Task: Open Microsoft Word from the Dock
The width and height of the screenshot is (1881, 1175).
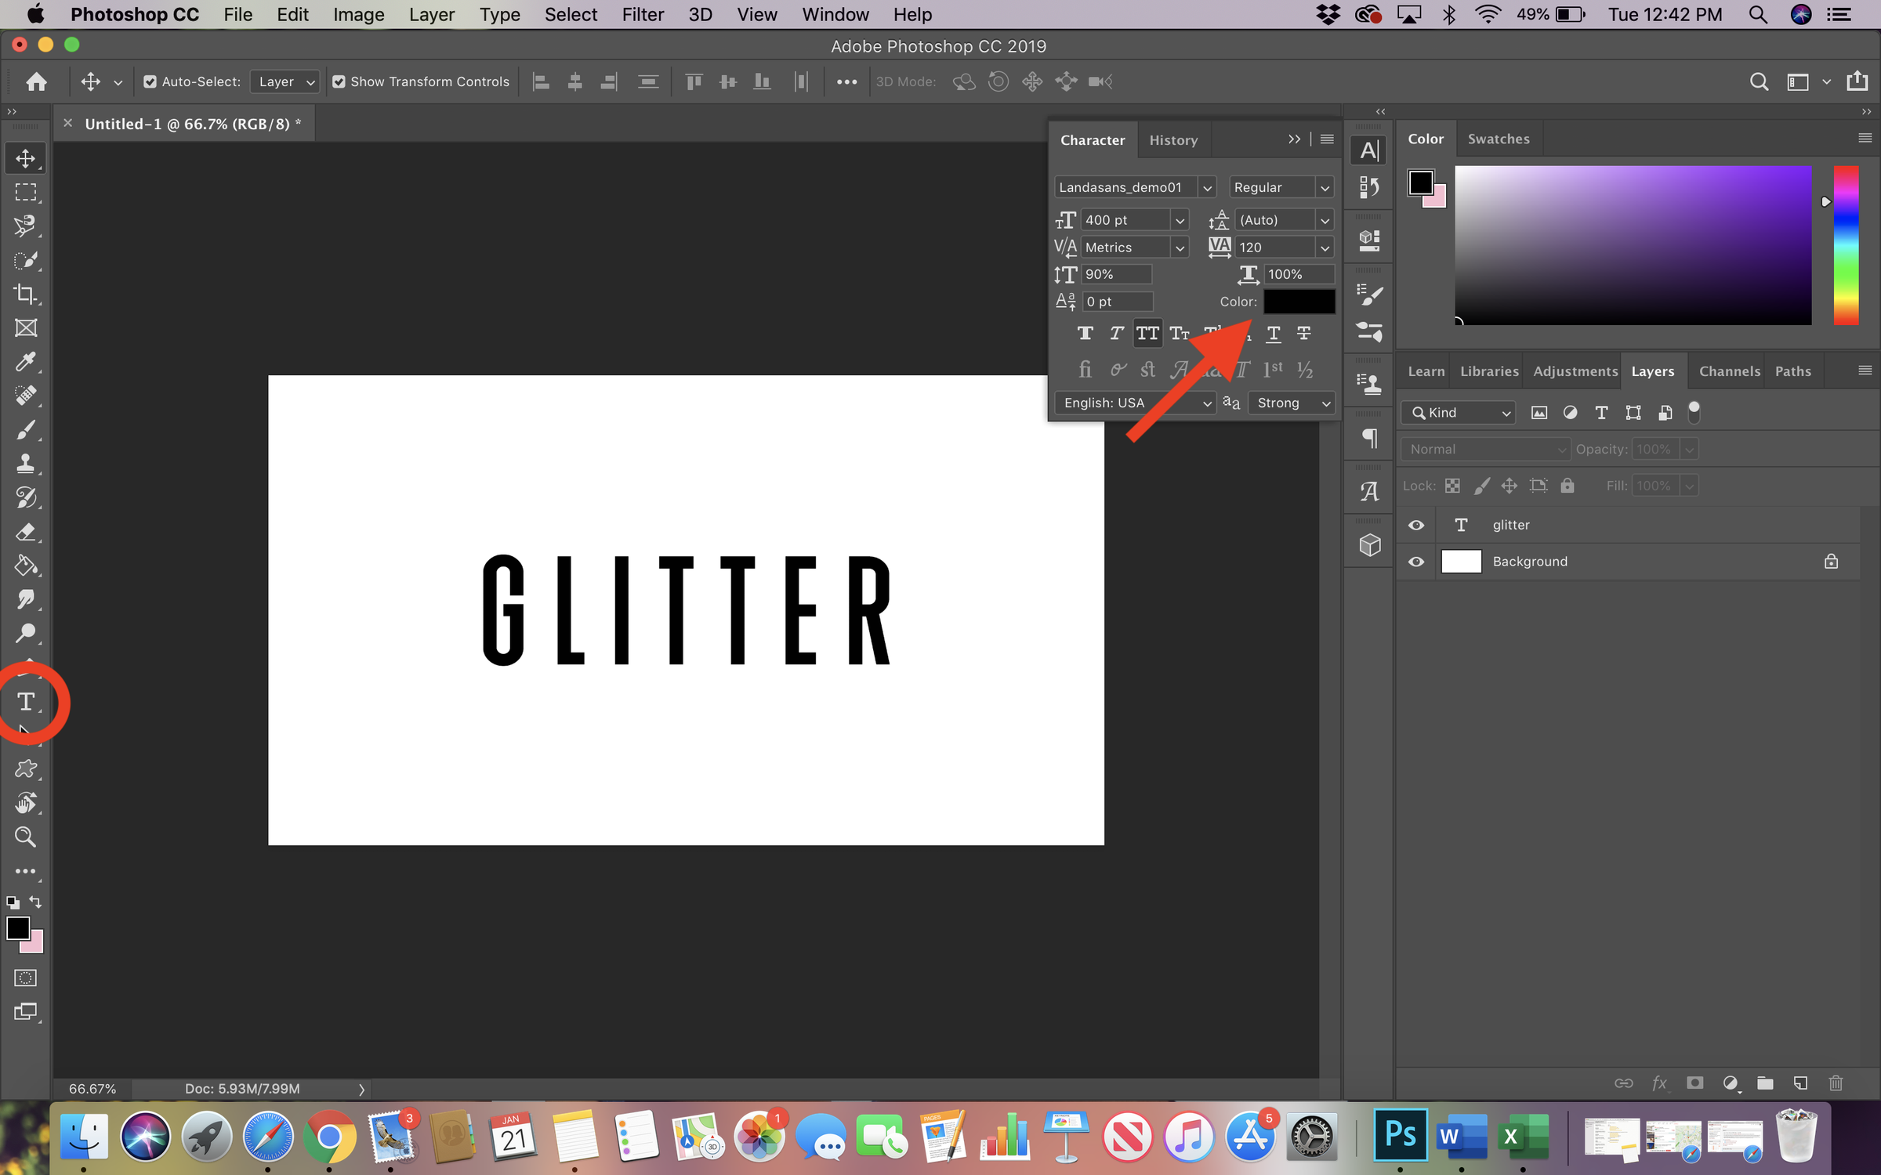Action: [1461, 1137]
